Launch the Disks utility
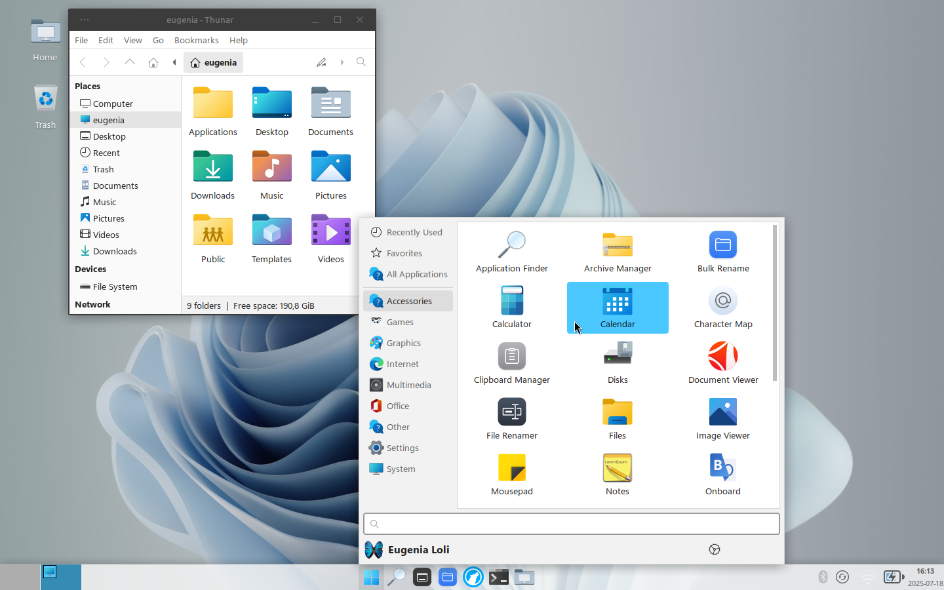The image size is (944, 590). click(x=618, y=363)
